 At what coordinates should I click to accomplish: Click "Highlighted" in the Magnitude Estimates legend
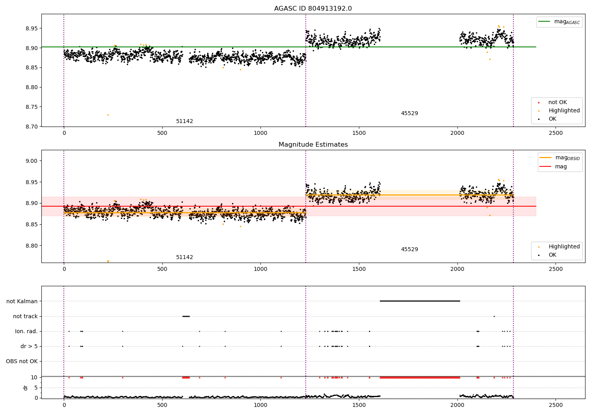(564, 247)
